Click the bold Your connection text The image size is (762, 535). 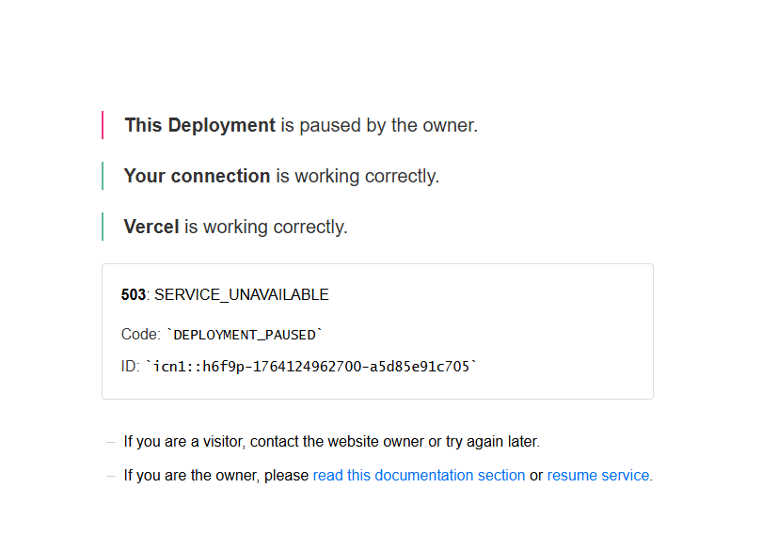tap(197, 176)
